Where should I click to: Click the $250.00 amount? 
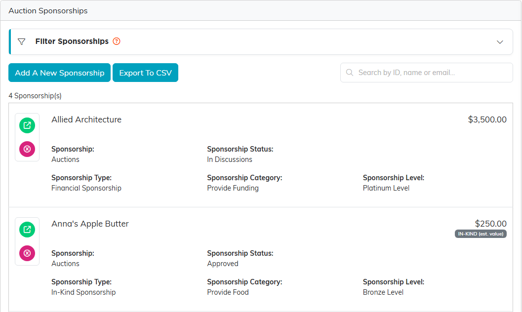point(491,224)
